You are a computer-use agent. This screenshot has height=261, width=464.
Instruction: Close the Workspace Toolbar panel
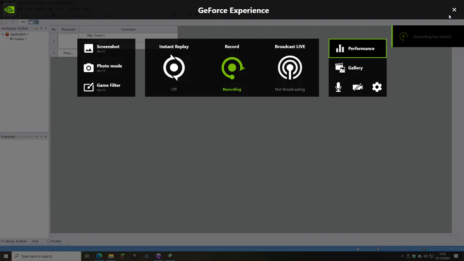[45, 28]
